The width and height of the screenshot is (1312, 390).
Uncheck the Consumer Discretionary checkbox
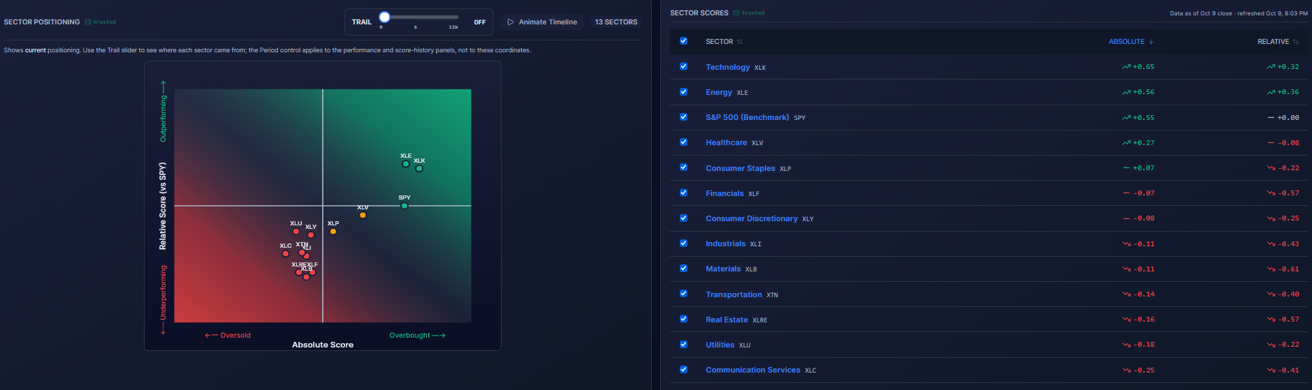(x=683, y=218)
